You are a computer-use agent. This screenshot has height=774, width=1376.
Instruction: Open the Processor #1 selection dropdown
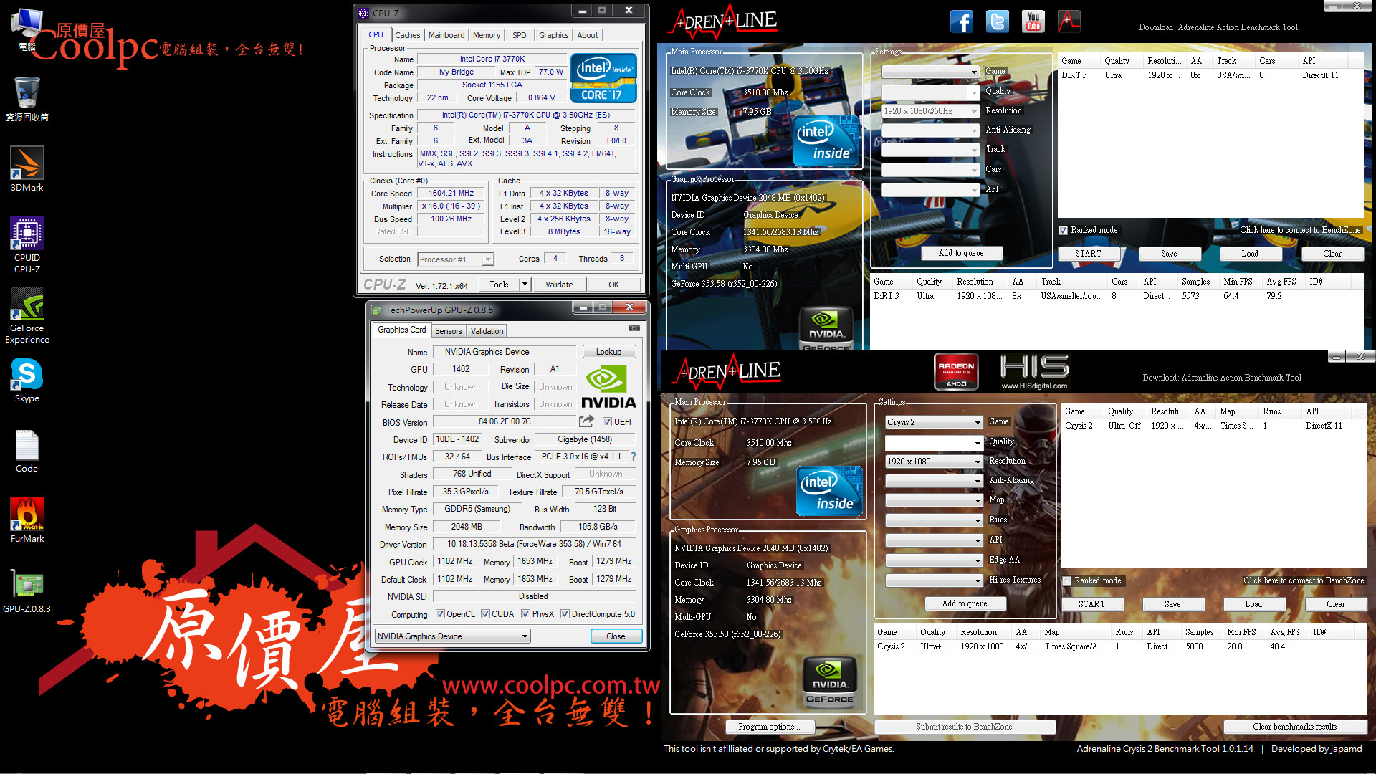click(456, 259)
